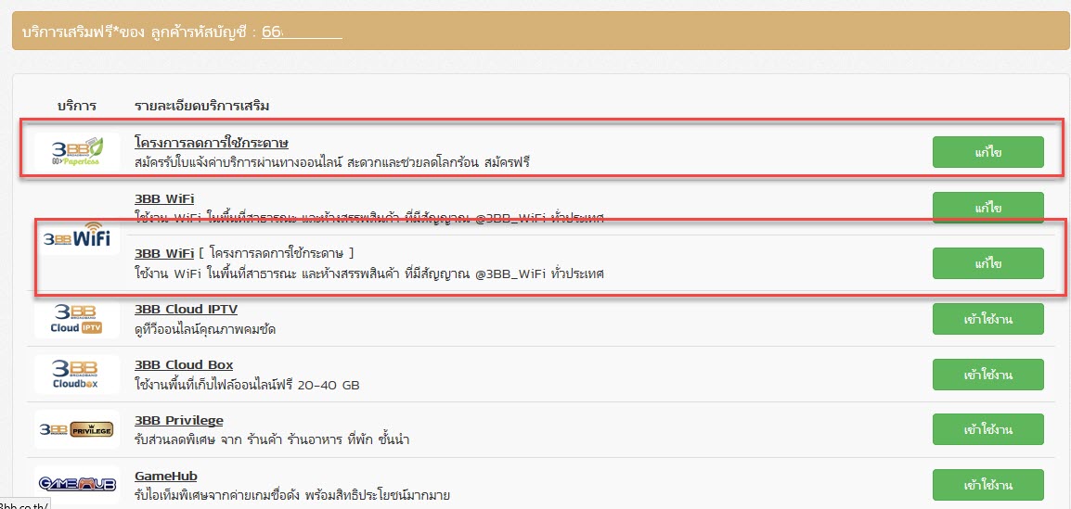Click the บริการ column header
1071x509 pixels.
(x=77, y=106)
